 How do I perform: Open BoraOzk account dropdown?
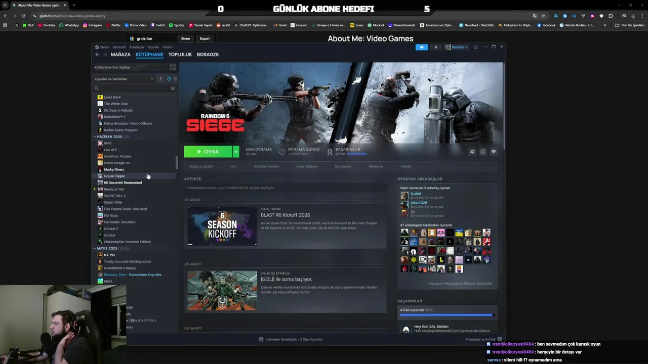pos(456,47)
